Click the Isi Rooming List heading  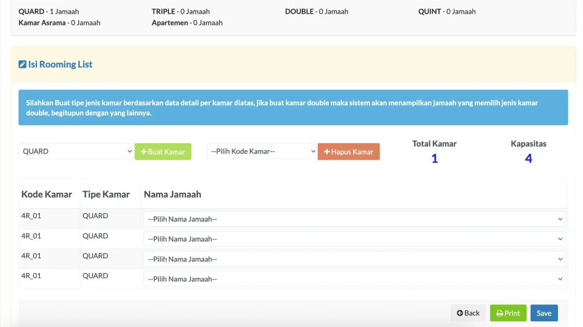60,64
